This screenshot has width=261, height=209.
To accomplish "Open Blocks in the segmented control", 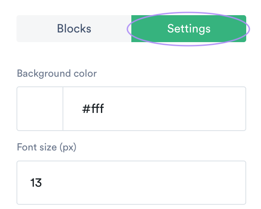I will (x=74, y=29).
